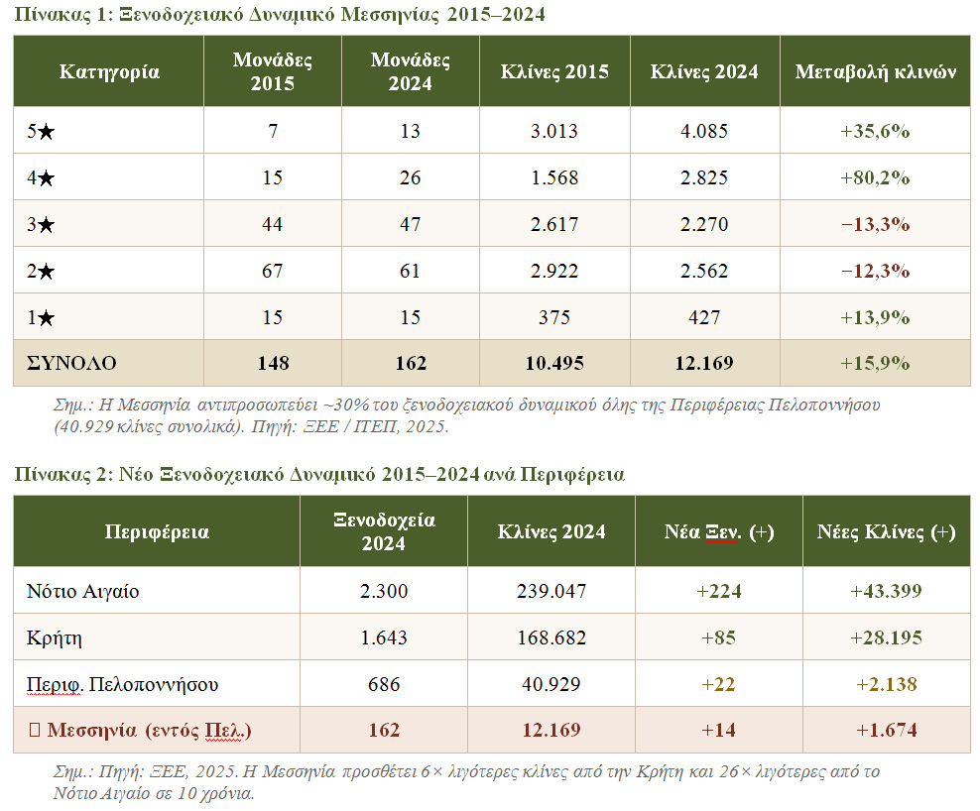Click the 4.085 beds value
Image resolution: width=980 pixels, height=811 pixels.
pos(704,131)
